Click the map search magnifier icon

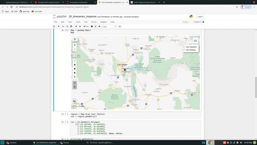point(75,39)
